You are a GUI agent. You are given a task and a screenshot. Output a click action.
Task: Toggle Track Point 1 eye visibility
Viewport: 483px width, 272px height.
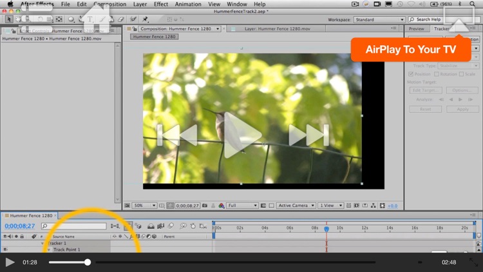point(5,249)
